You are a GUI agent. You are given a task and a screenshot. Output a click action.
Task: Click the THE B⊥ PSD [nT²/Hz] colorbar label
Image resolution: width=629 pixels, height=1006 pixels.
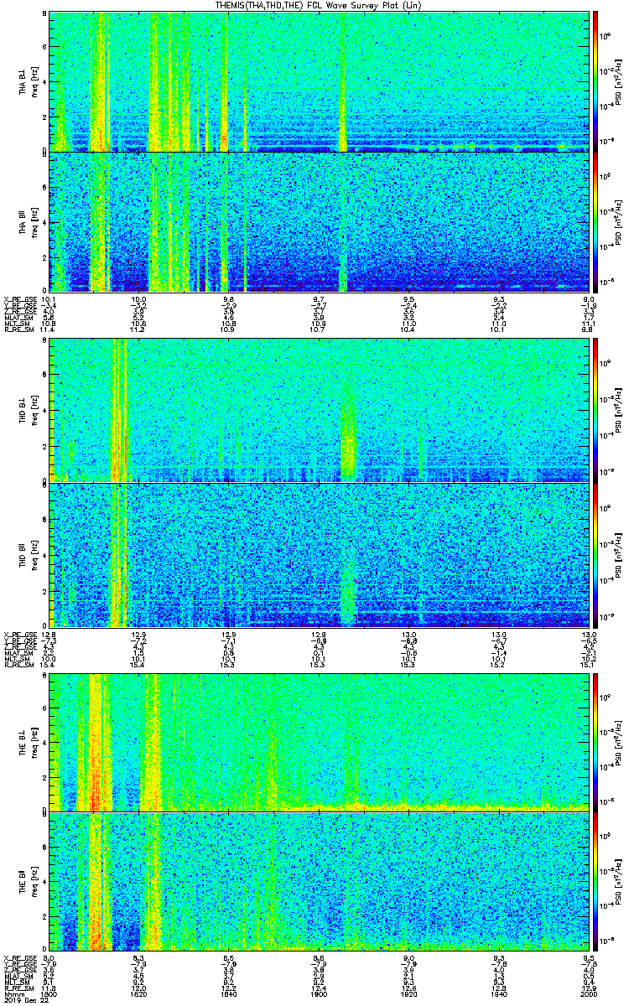pyautogui.click(x=619, y=741)
